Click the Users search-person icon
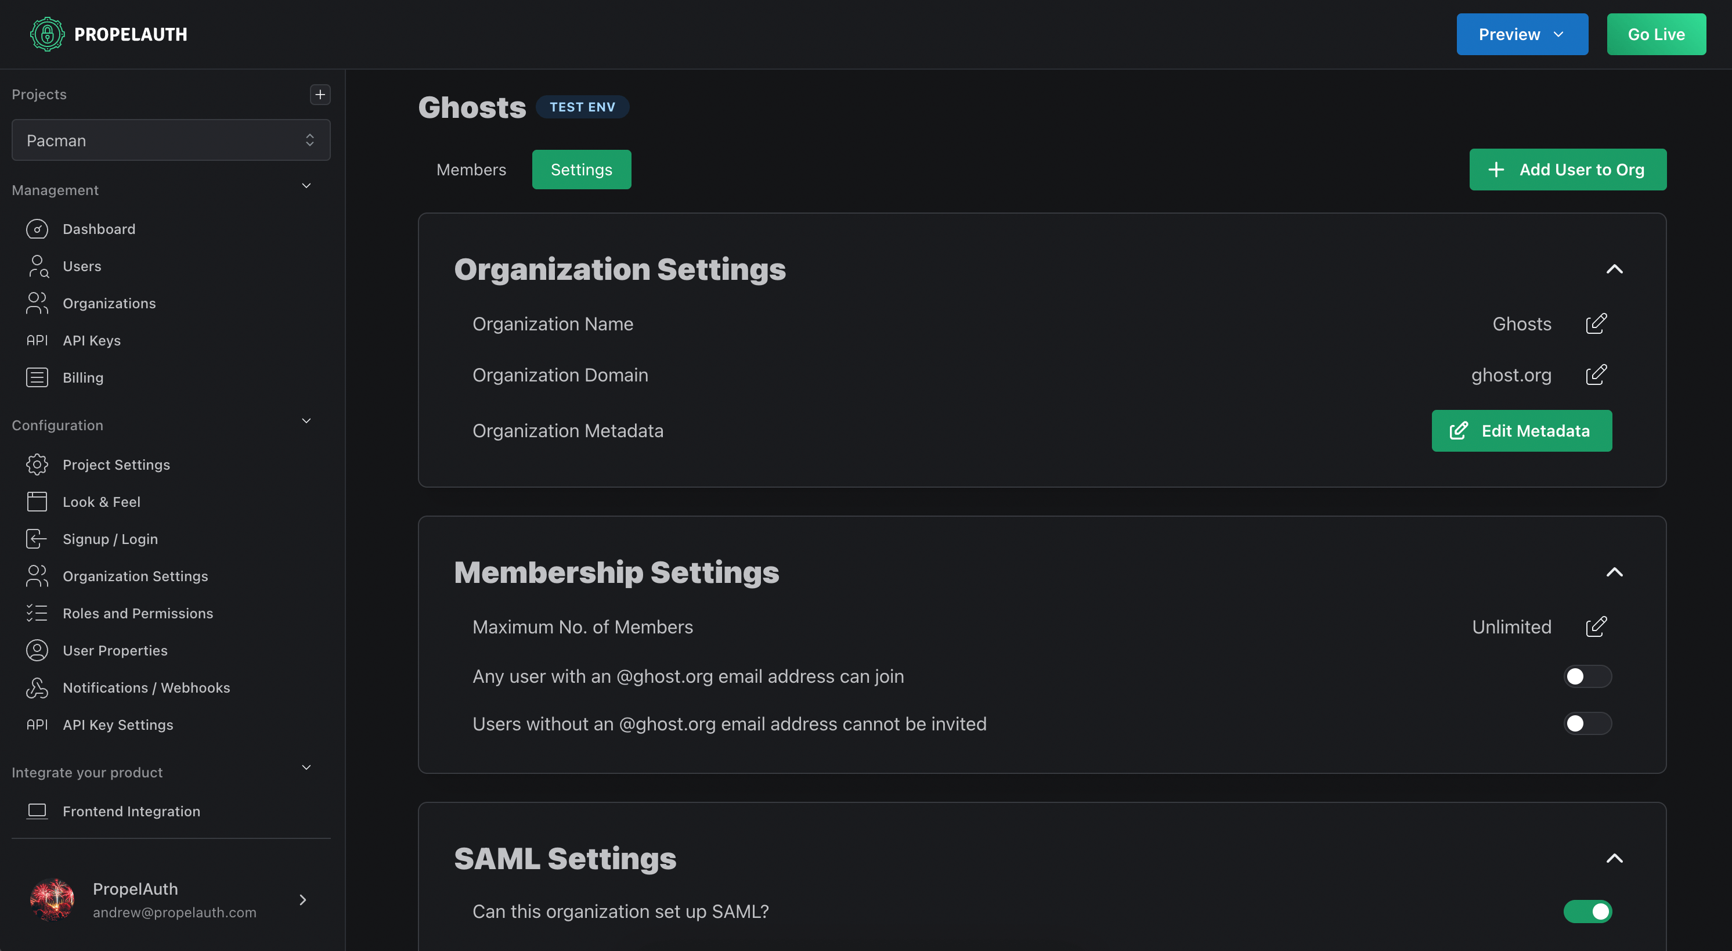1732x951 pixels. point(37,266)
